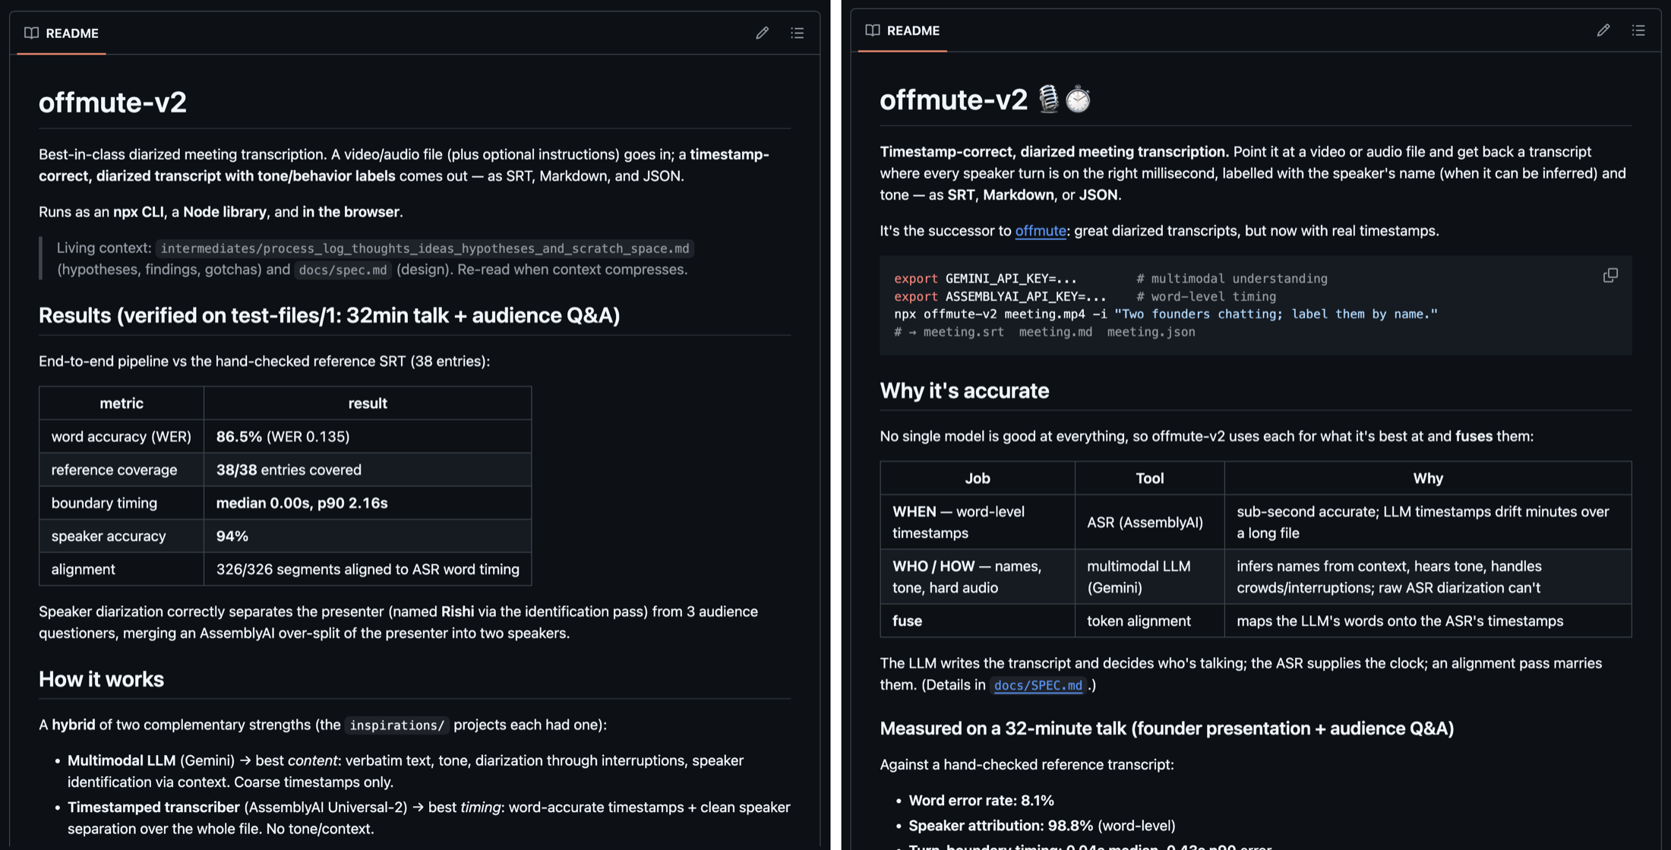This screenshot has height=850, width=1671.
Task: Click the '326/326 segments aligned' cell
Action: click(368, 569)
